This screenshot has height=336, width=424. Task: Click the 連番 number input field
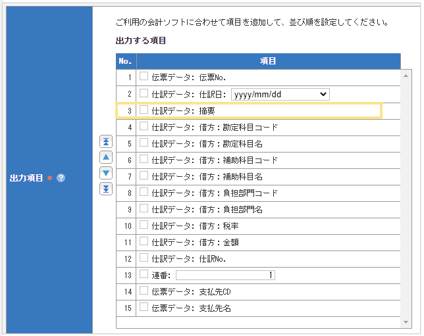point(225,276)
